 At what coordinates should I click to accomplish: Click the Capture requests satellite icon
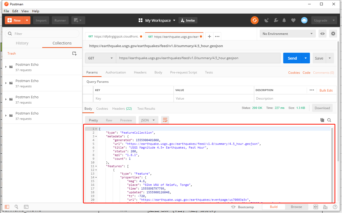point(266,20)
